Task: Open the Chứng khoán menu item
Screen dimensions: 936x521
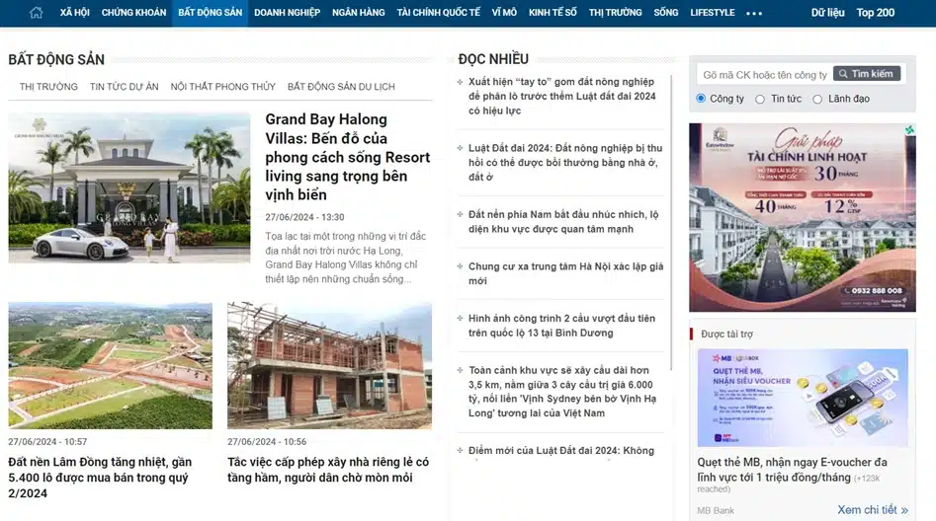Action: click(133, 13)
